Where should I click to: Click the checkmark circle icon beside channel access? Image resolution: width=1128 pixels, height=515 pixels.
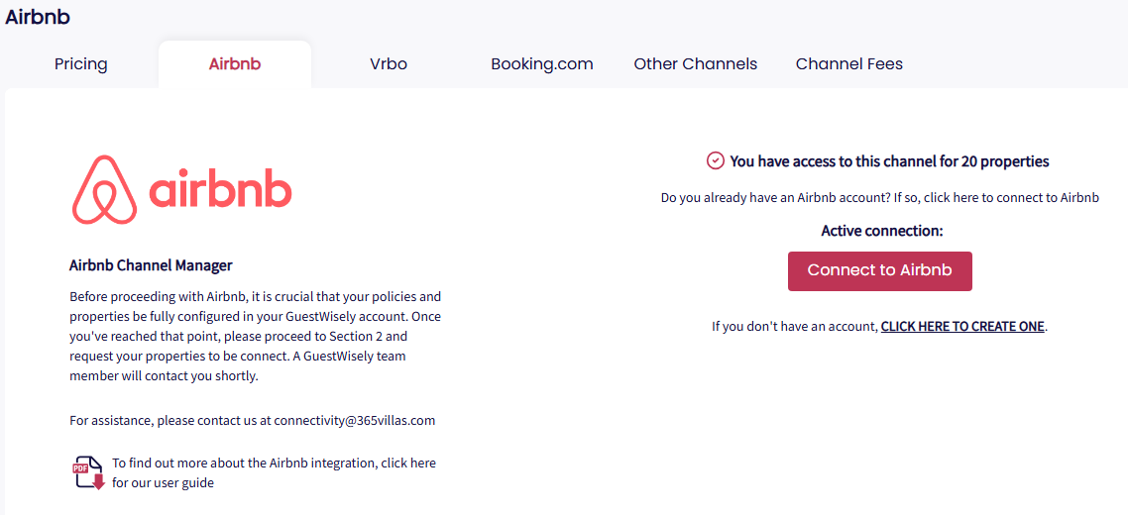(715, 160)
